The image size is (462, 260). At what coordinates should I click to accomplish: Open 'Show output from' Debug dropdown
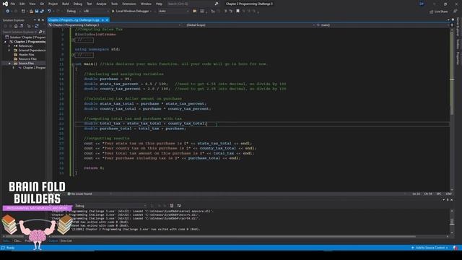110,206
